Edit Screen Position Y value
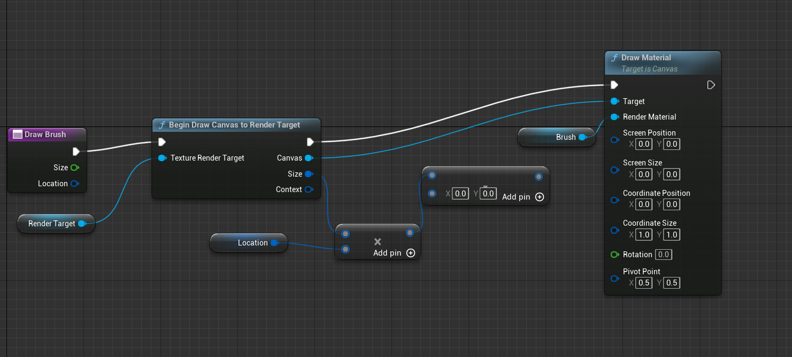This screenshot has width=792, height=357. click(672, 144)
